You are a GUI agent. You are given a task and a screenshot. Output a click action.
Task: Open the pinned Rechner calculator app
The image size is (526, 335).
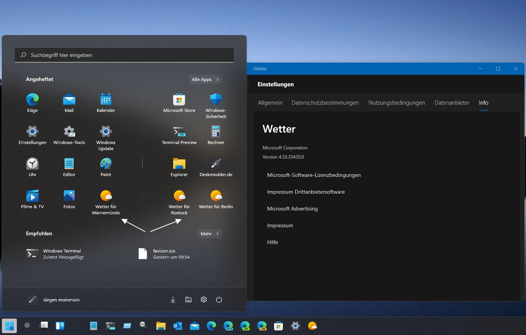click(216, 135)
